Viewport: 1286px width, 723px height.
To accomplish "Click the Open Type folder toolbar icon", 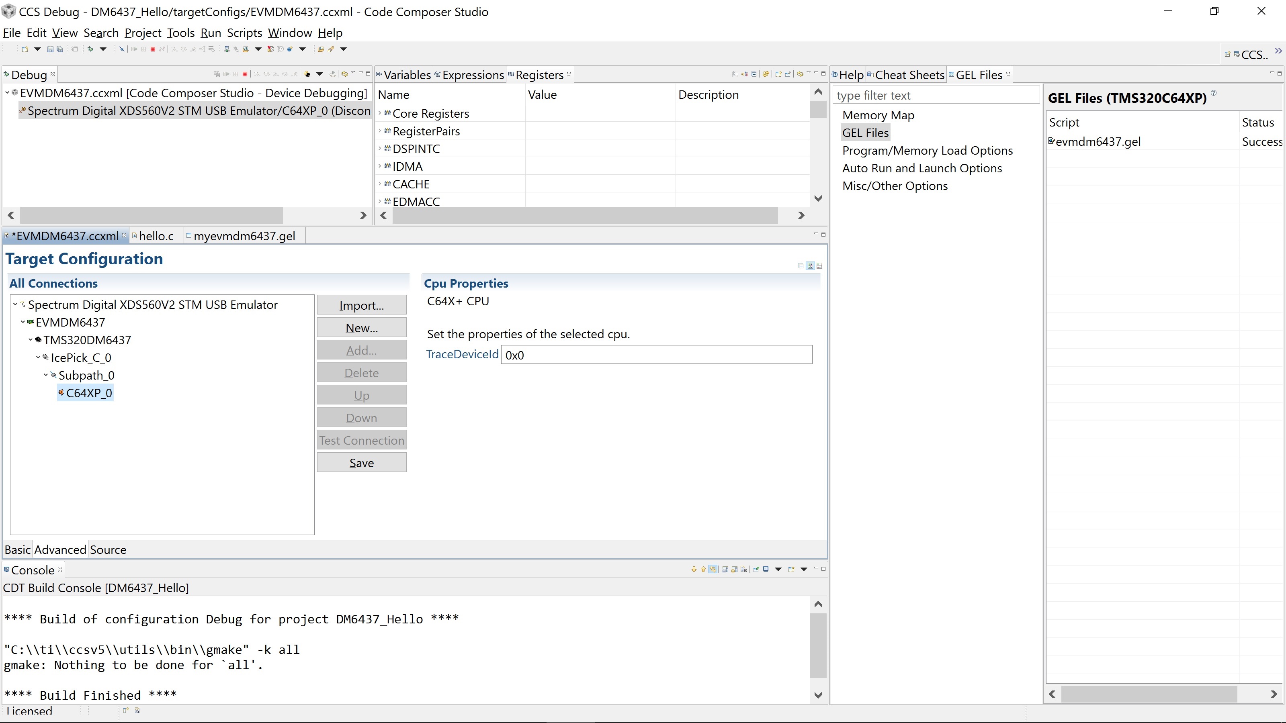I will [x=321, y=49].
